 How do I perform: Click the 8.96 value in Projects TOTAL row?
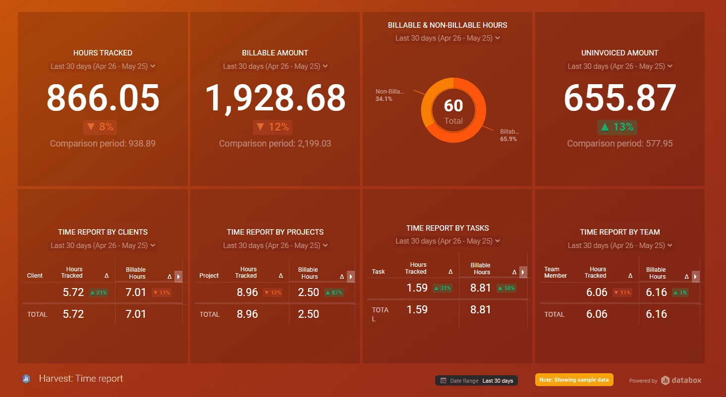click(x=247, y=314)
